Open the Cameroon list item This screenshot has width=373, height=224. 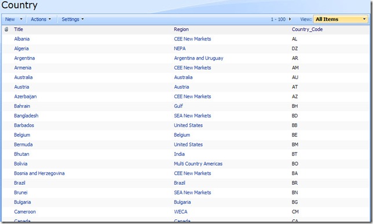[25, 212]
